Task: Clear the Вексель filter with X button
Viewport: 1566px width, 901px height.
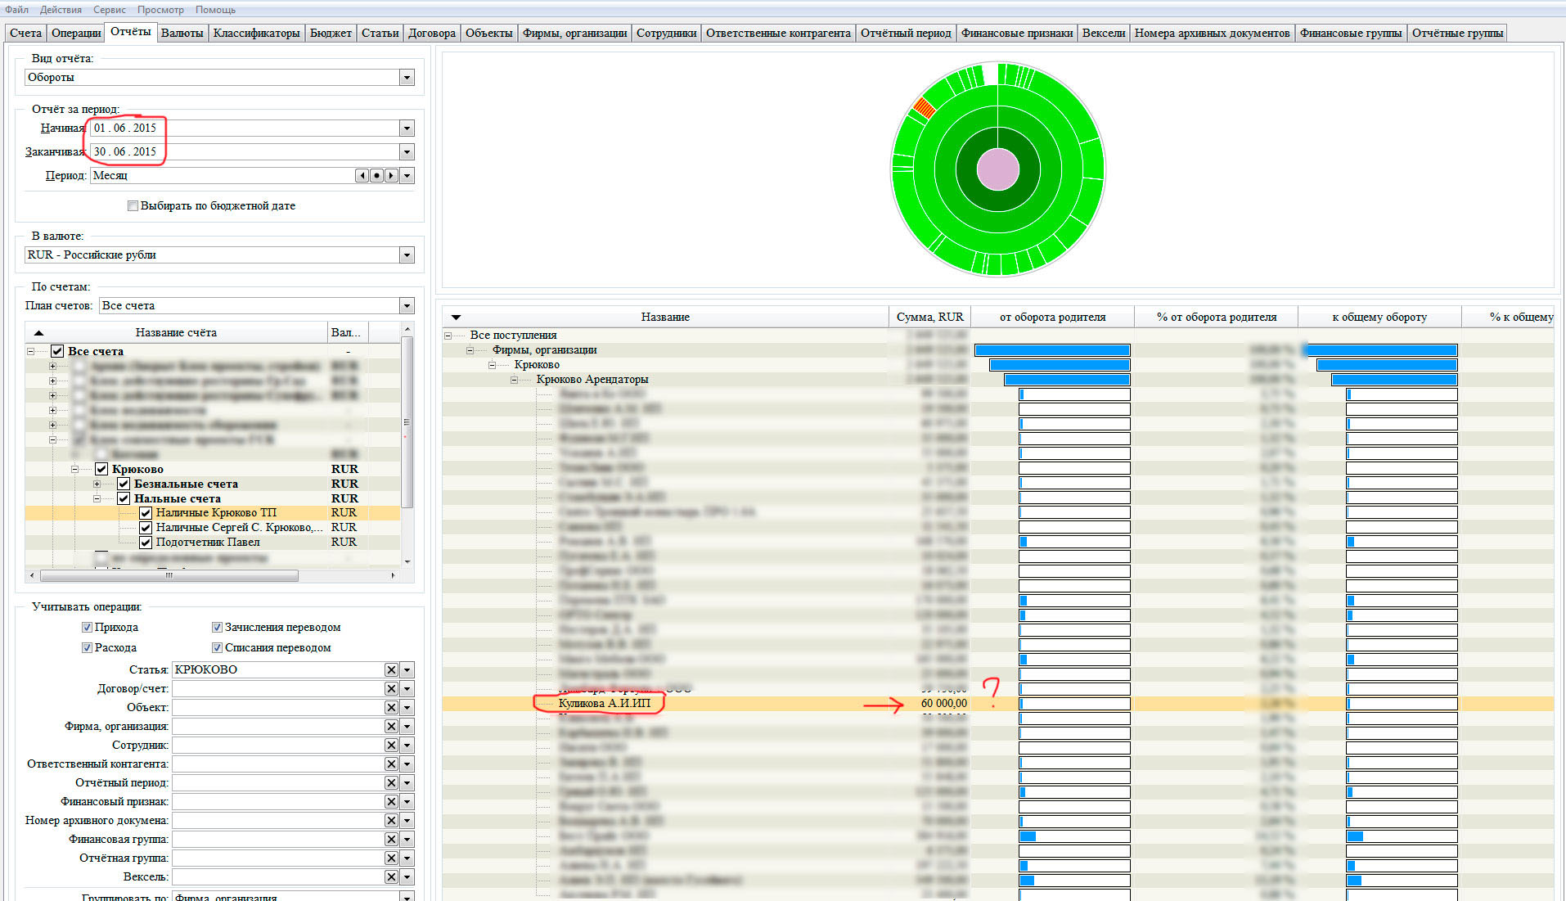Action: click(391, 877)
